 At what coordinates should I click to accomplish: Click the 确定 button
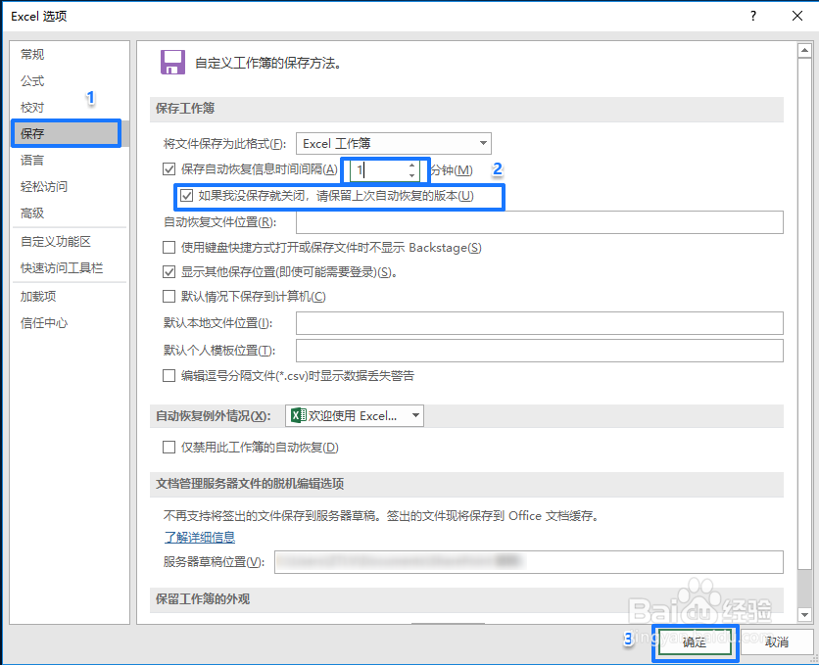pyautogui.click(x=695, y=642)
